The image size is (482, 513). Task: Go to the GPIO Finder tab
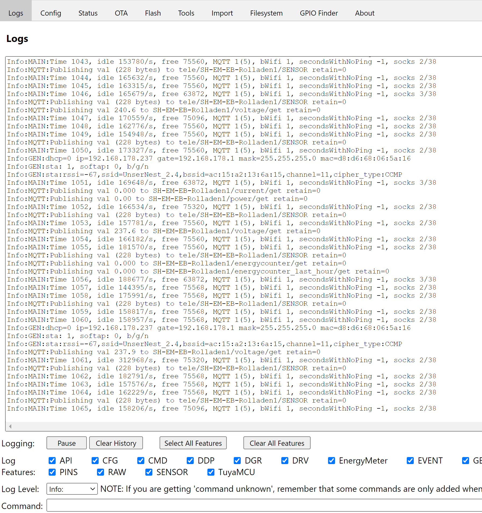319,13
